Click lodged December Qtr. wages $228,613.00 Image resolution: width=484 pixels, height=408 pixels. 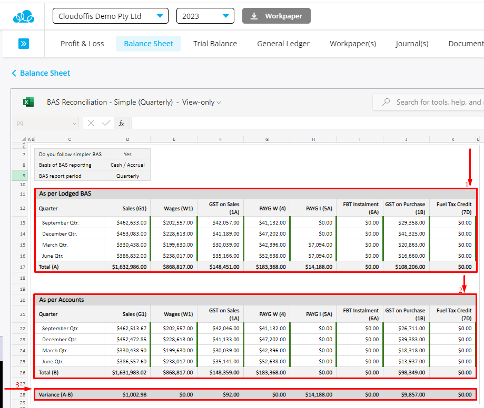pyautogui.click(x=174, y=233)
